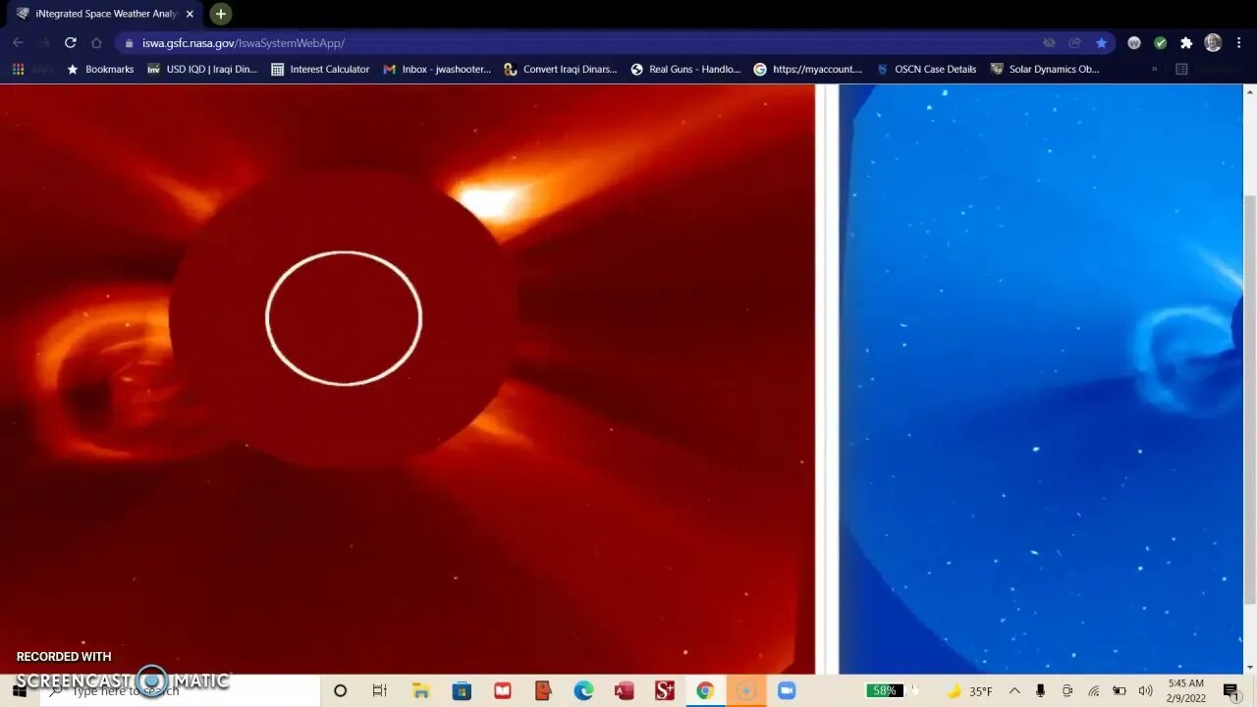Open the Bookmarks folder
Image resolution: width=1257 pixels, height=707 pixels.
100,70
